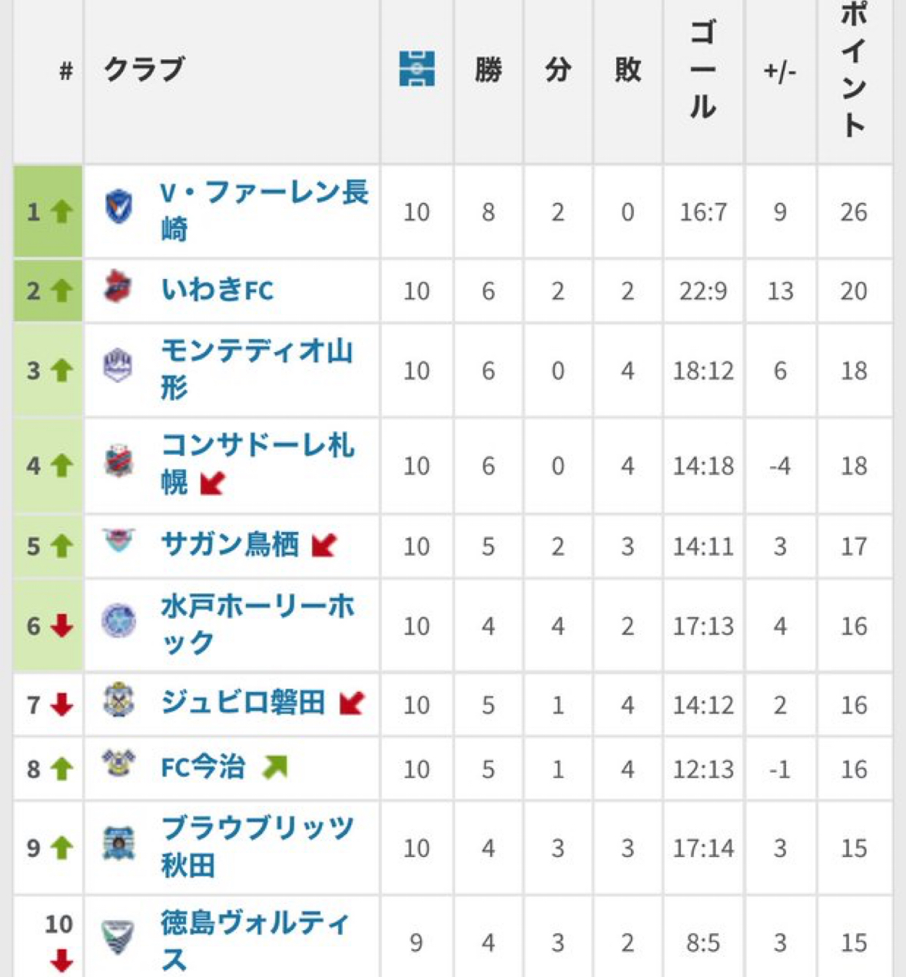This screenshot has width=906, height=977.
Task: Open the FC今治 club link
Action: click(203, 767)
